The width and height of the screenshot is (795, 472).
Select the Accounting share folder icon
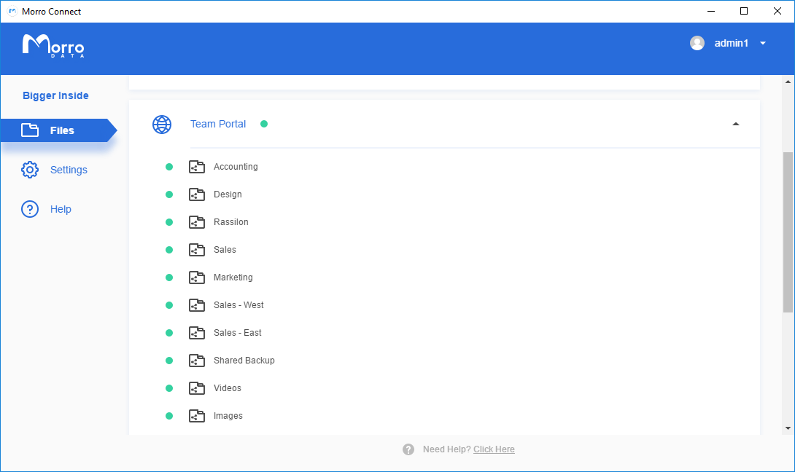click(197, 166)
